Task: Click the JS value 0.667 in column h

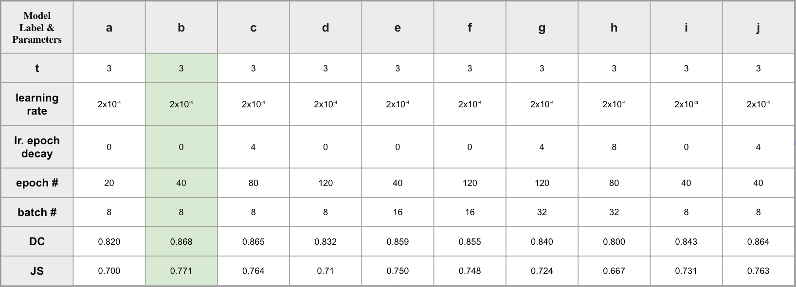Action: [x=614, y=271]
